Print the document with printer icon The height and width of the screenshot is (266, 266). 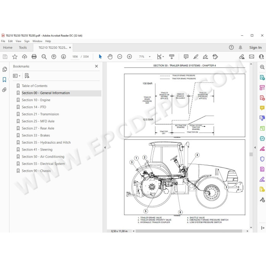pyautogui.click(x=34, y=57)
